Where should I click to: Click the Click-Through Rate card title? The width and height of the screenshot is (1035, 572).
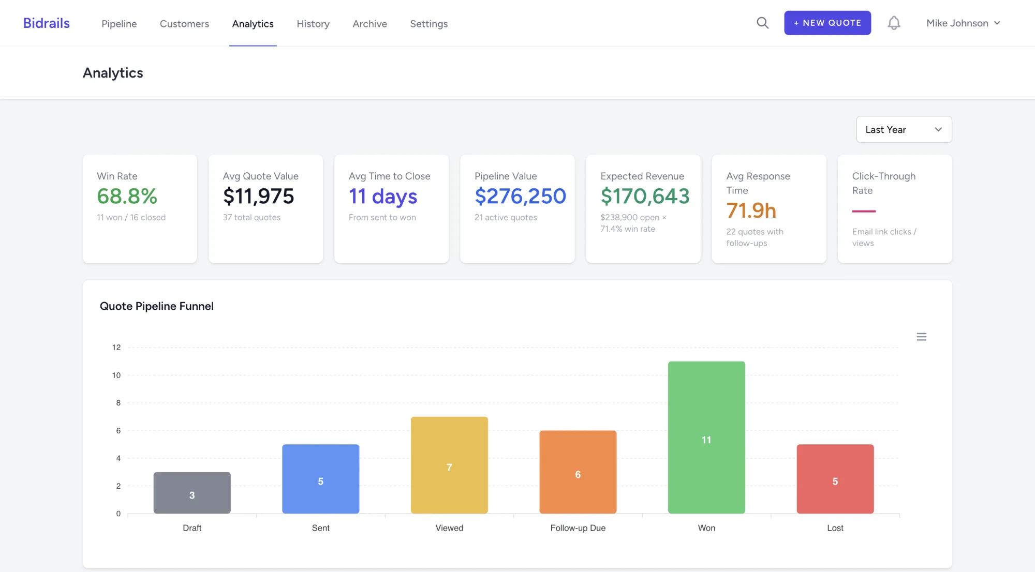(883, 183)
